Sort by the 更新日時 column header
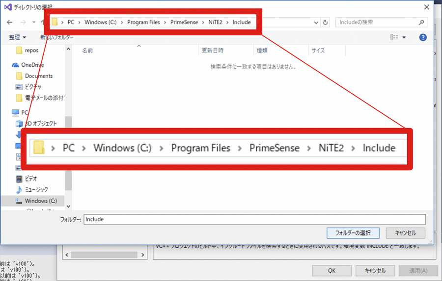The height and width of the screenshot is (281, 442). click(213, 51)
